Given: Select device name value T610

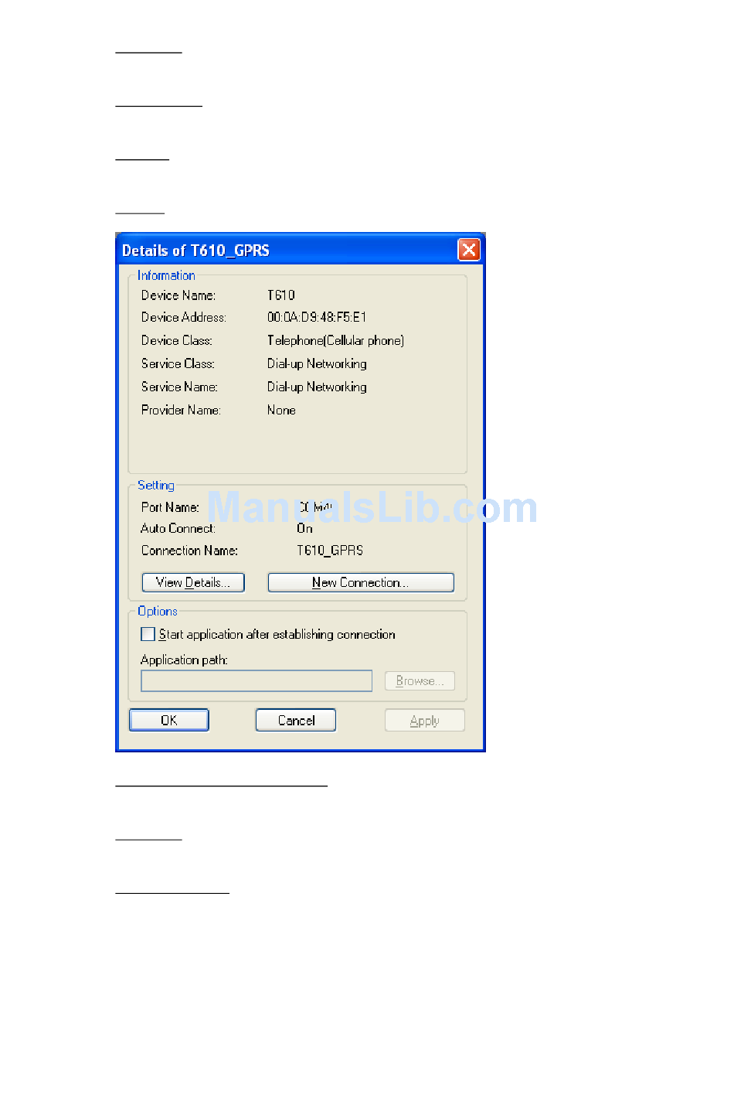Looking at the screenshot, I should point(281,295).
